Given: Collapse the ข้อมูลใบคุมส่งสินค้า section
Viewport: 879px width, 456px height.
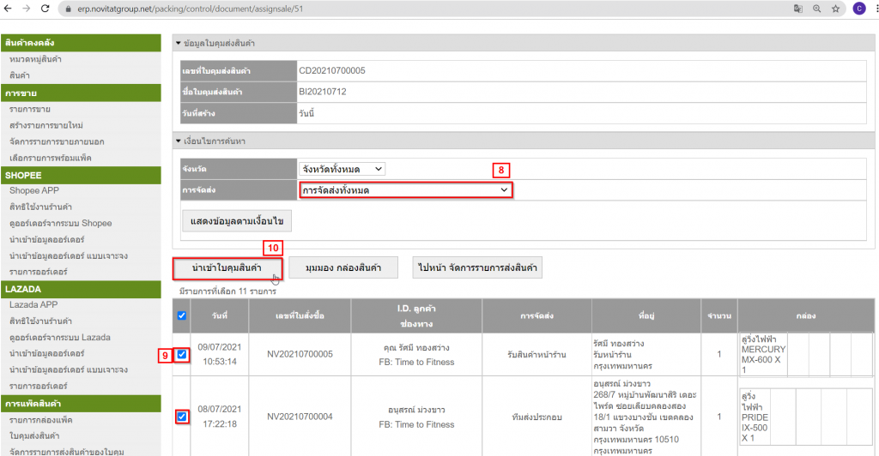Looking at the screenshot, I should tap(178, 43).
